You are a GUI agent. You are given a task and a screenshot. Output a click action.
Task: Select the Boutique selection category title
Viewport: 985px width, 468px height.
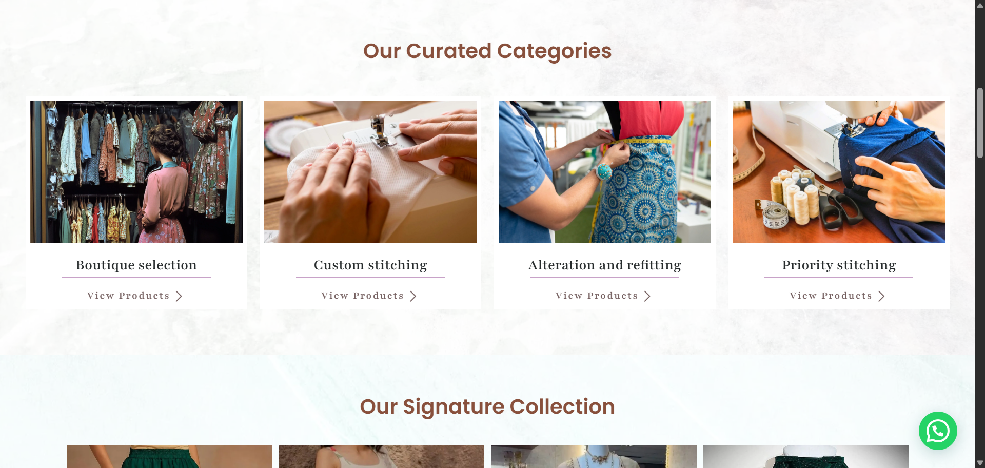click(x=136, y=265)
